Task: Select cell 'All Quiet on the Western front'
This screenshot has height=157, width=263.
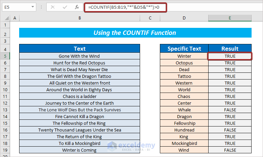Action: point(80,83)
